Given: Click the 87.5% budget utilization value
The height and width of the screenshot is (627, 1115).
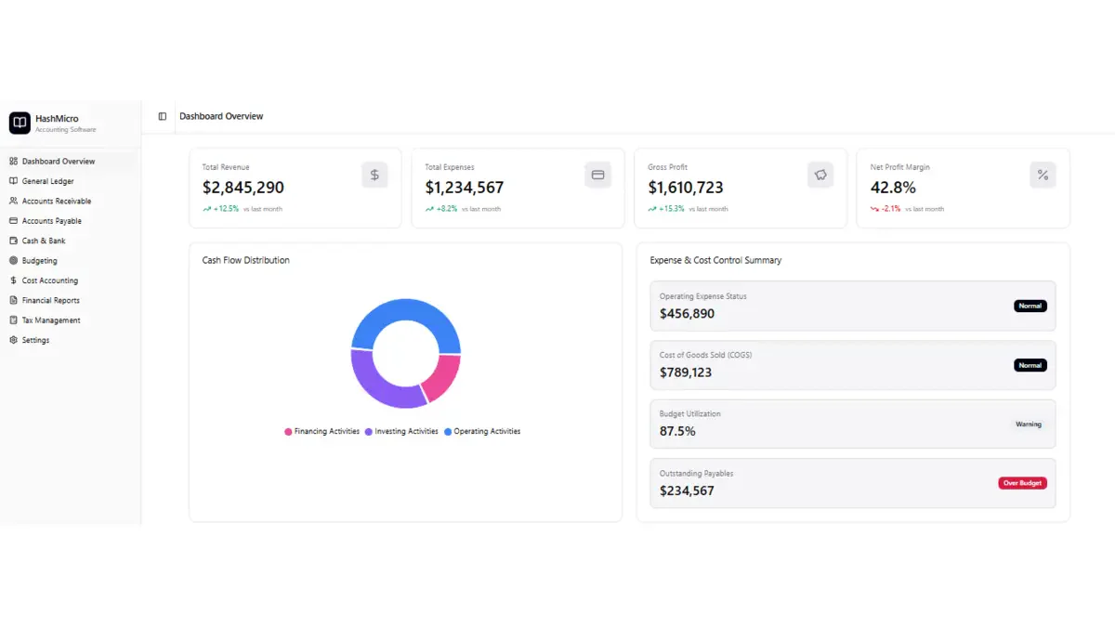Looking at the screenshot, I should click(677, 431).
